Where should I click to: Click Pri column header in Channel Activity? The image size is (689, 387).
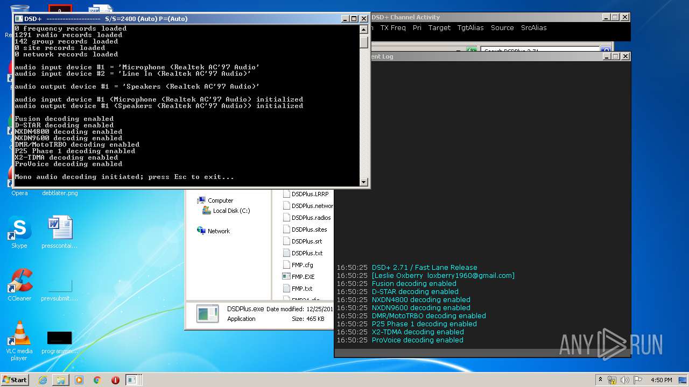pos(417,28)
